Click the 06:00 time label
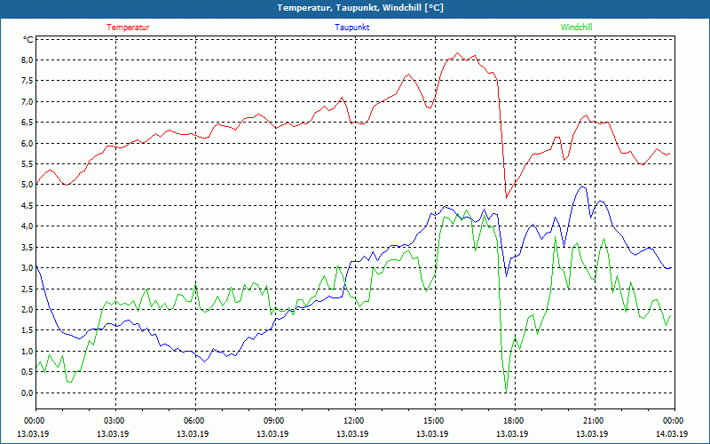The image size is (710, 444). 195,421
